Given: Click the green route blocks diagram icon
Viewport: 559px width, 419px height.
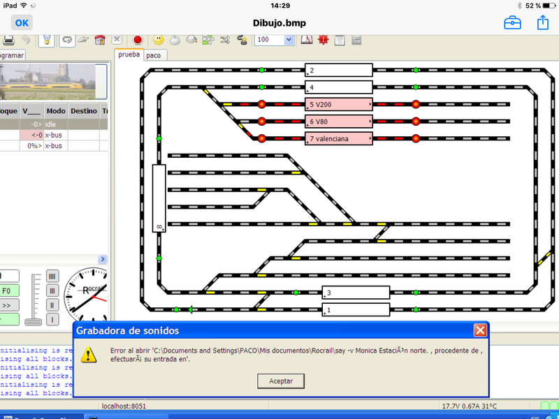Looking at the screenshot, I should tap(208, 40).
